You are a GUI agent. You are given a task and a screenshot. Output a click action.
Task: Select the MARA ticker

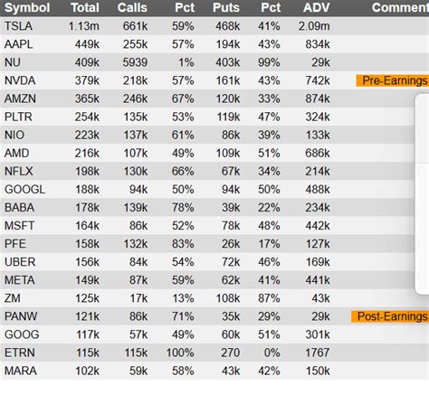21,371
